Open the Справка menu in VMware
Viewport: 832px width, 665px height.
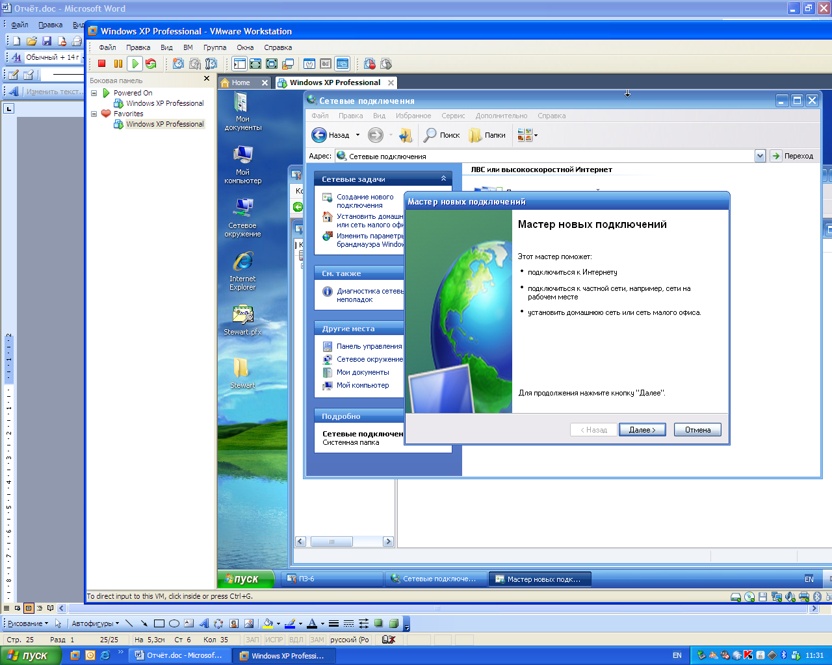coord(278,47)
